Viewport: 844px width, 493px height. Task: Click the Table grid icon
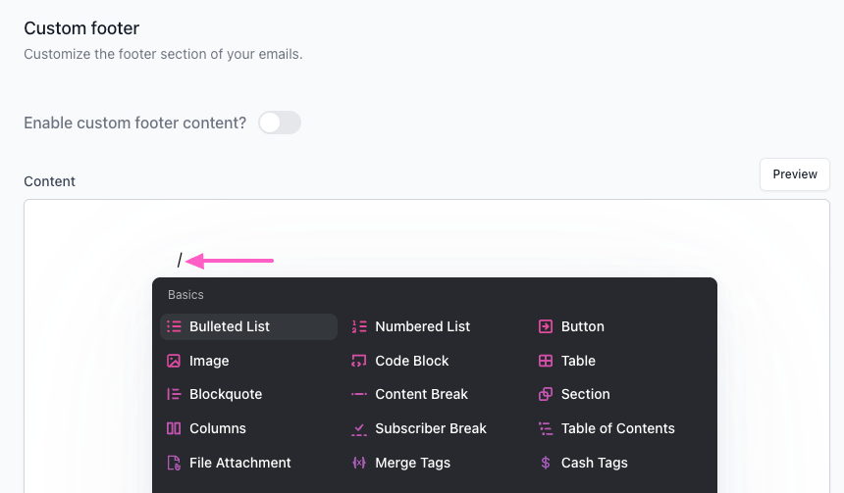[546, 361]
